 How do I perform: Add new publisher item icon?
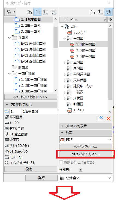click(100, 119)
